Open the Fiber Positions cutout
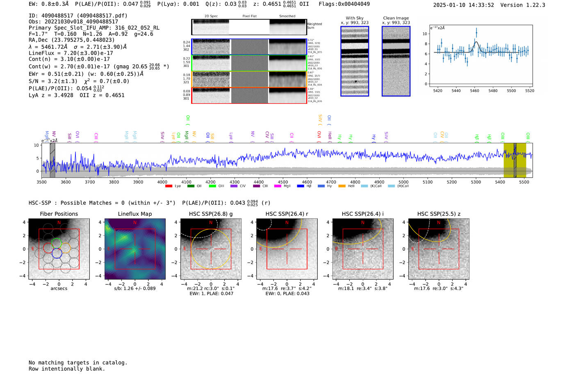Image resolution: width=574 pixels, height=391 pixels. click(59, 249)
